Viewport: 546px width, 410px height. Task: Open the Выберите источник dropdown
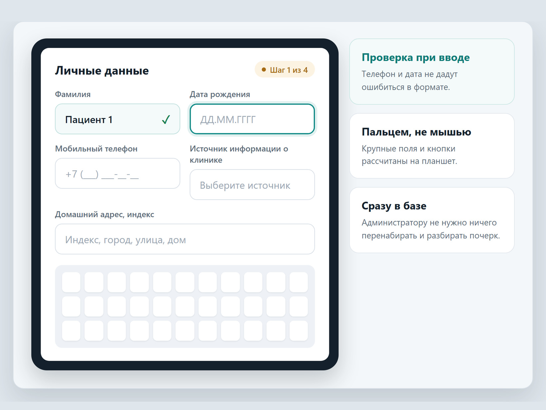(x=252, y=185)
